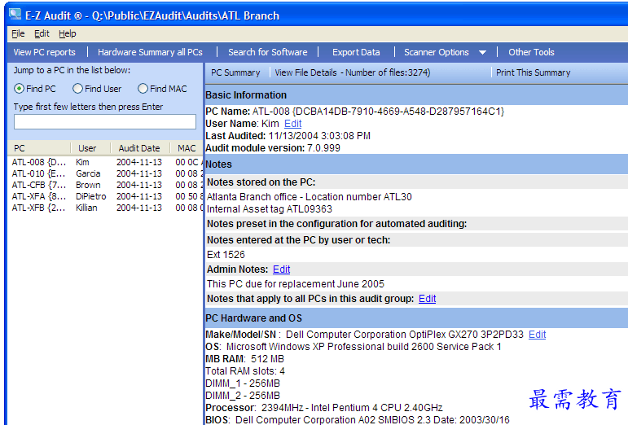Select the Find User radio button
This screenshot has height=425, width=628.
[x=78, y=89]
